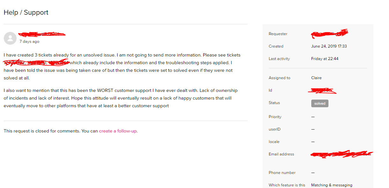Click the Help / Support page heading
389x188 pixels.
26,12
